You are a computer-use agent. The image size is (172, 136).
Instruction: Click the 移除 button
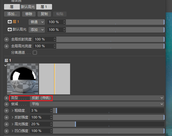click(29, 14)
